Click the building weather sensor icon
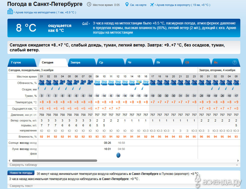Viewport: 246px width, 189px height. coord(10,12)
